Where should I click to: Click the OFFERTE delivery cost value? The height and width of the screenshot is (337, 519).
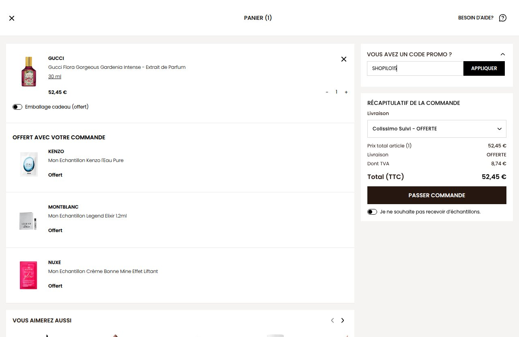(x=496, y=155)
